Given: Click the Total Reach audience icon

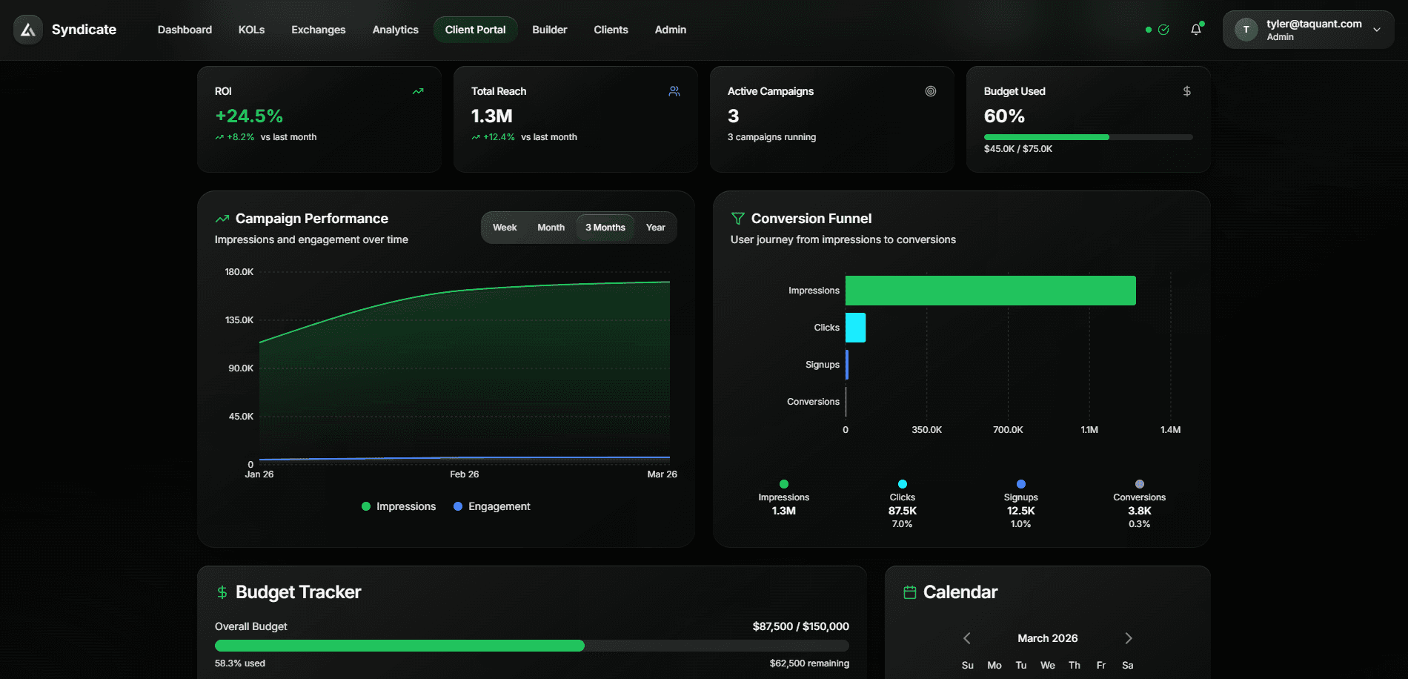Looking at the screenshot, I should coord(674,90).
